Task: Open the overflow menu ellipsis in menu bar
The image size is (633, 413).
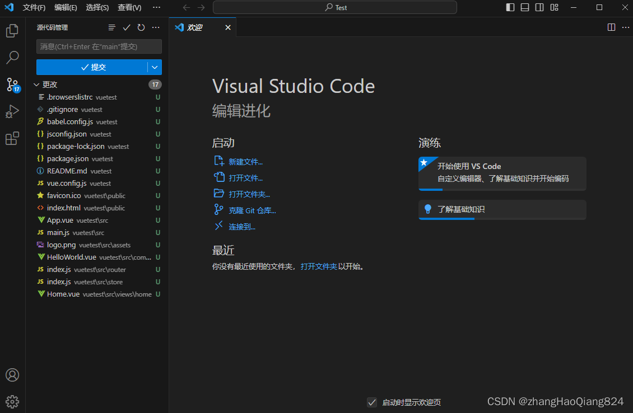Action: [x=157, y=8]
